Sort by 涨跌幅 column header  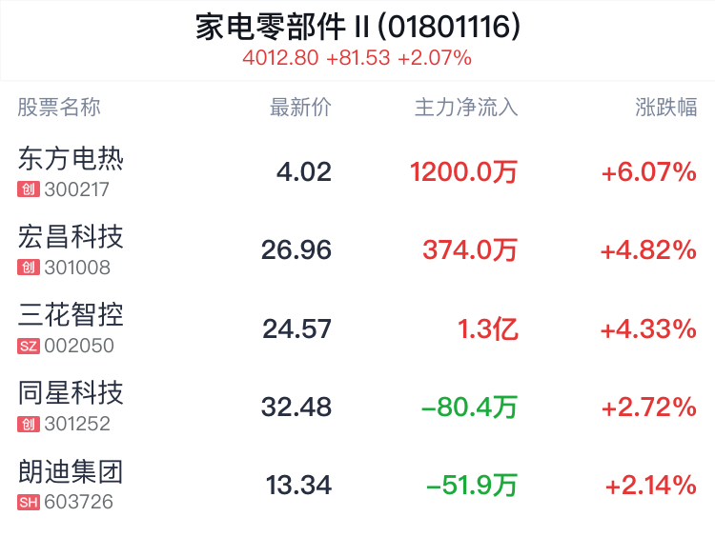click(665, 108)
